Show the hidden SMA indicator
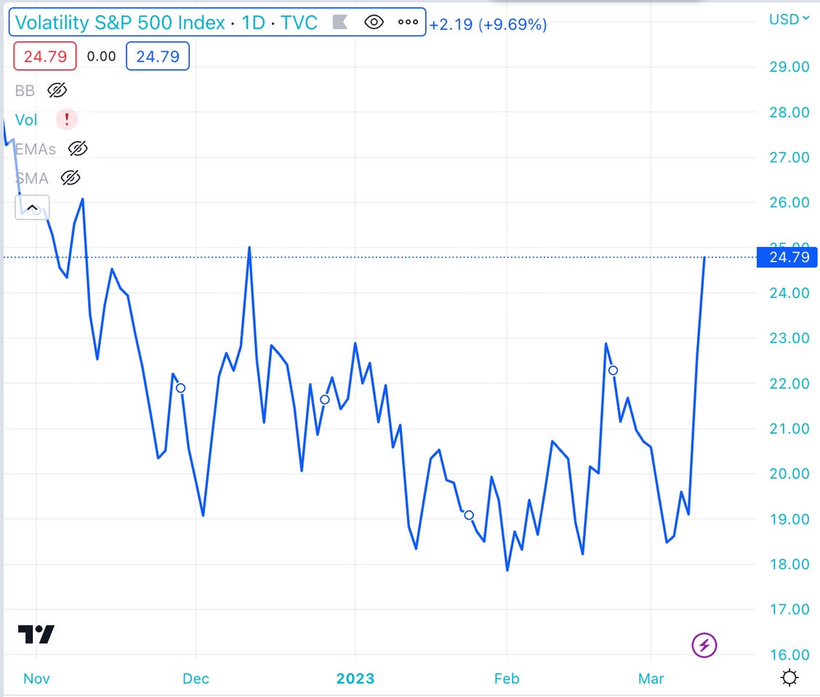This screenshot has width=820, height=697. click(71, 178)
